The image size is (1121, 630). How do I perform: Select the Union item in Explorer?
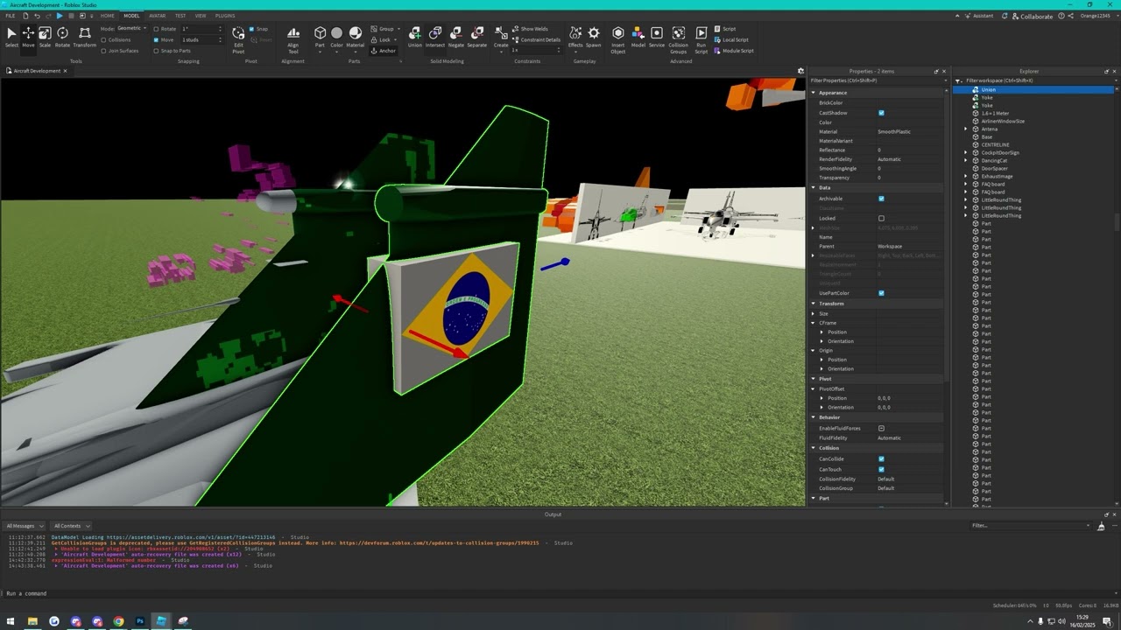(x=1033, y=90)
